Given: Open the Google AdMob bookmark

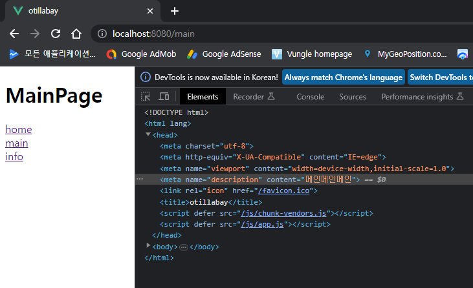Looking at the screenshot, I should coord(141,54).
